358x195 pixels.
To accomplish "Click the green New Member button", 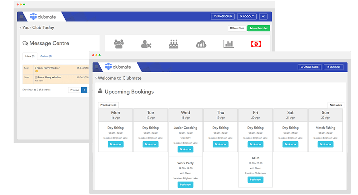I will click(258, 28).
